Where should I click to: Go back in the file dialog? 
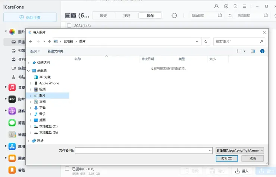tap(31, 41)
